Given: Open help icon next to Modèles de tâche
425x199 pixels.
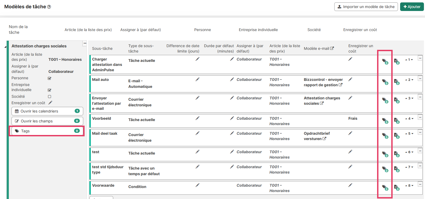Looking at the screenshot, I should pyautogui.click(x=49, y=7).
